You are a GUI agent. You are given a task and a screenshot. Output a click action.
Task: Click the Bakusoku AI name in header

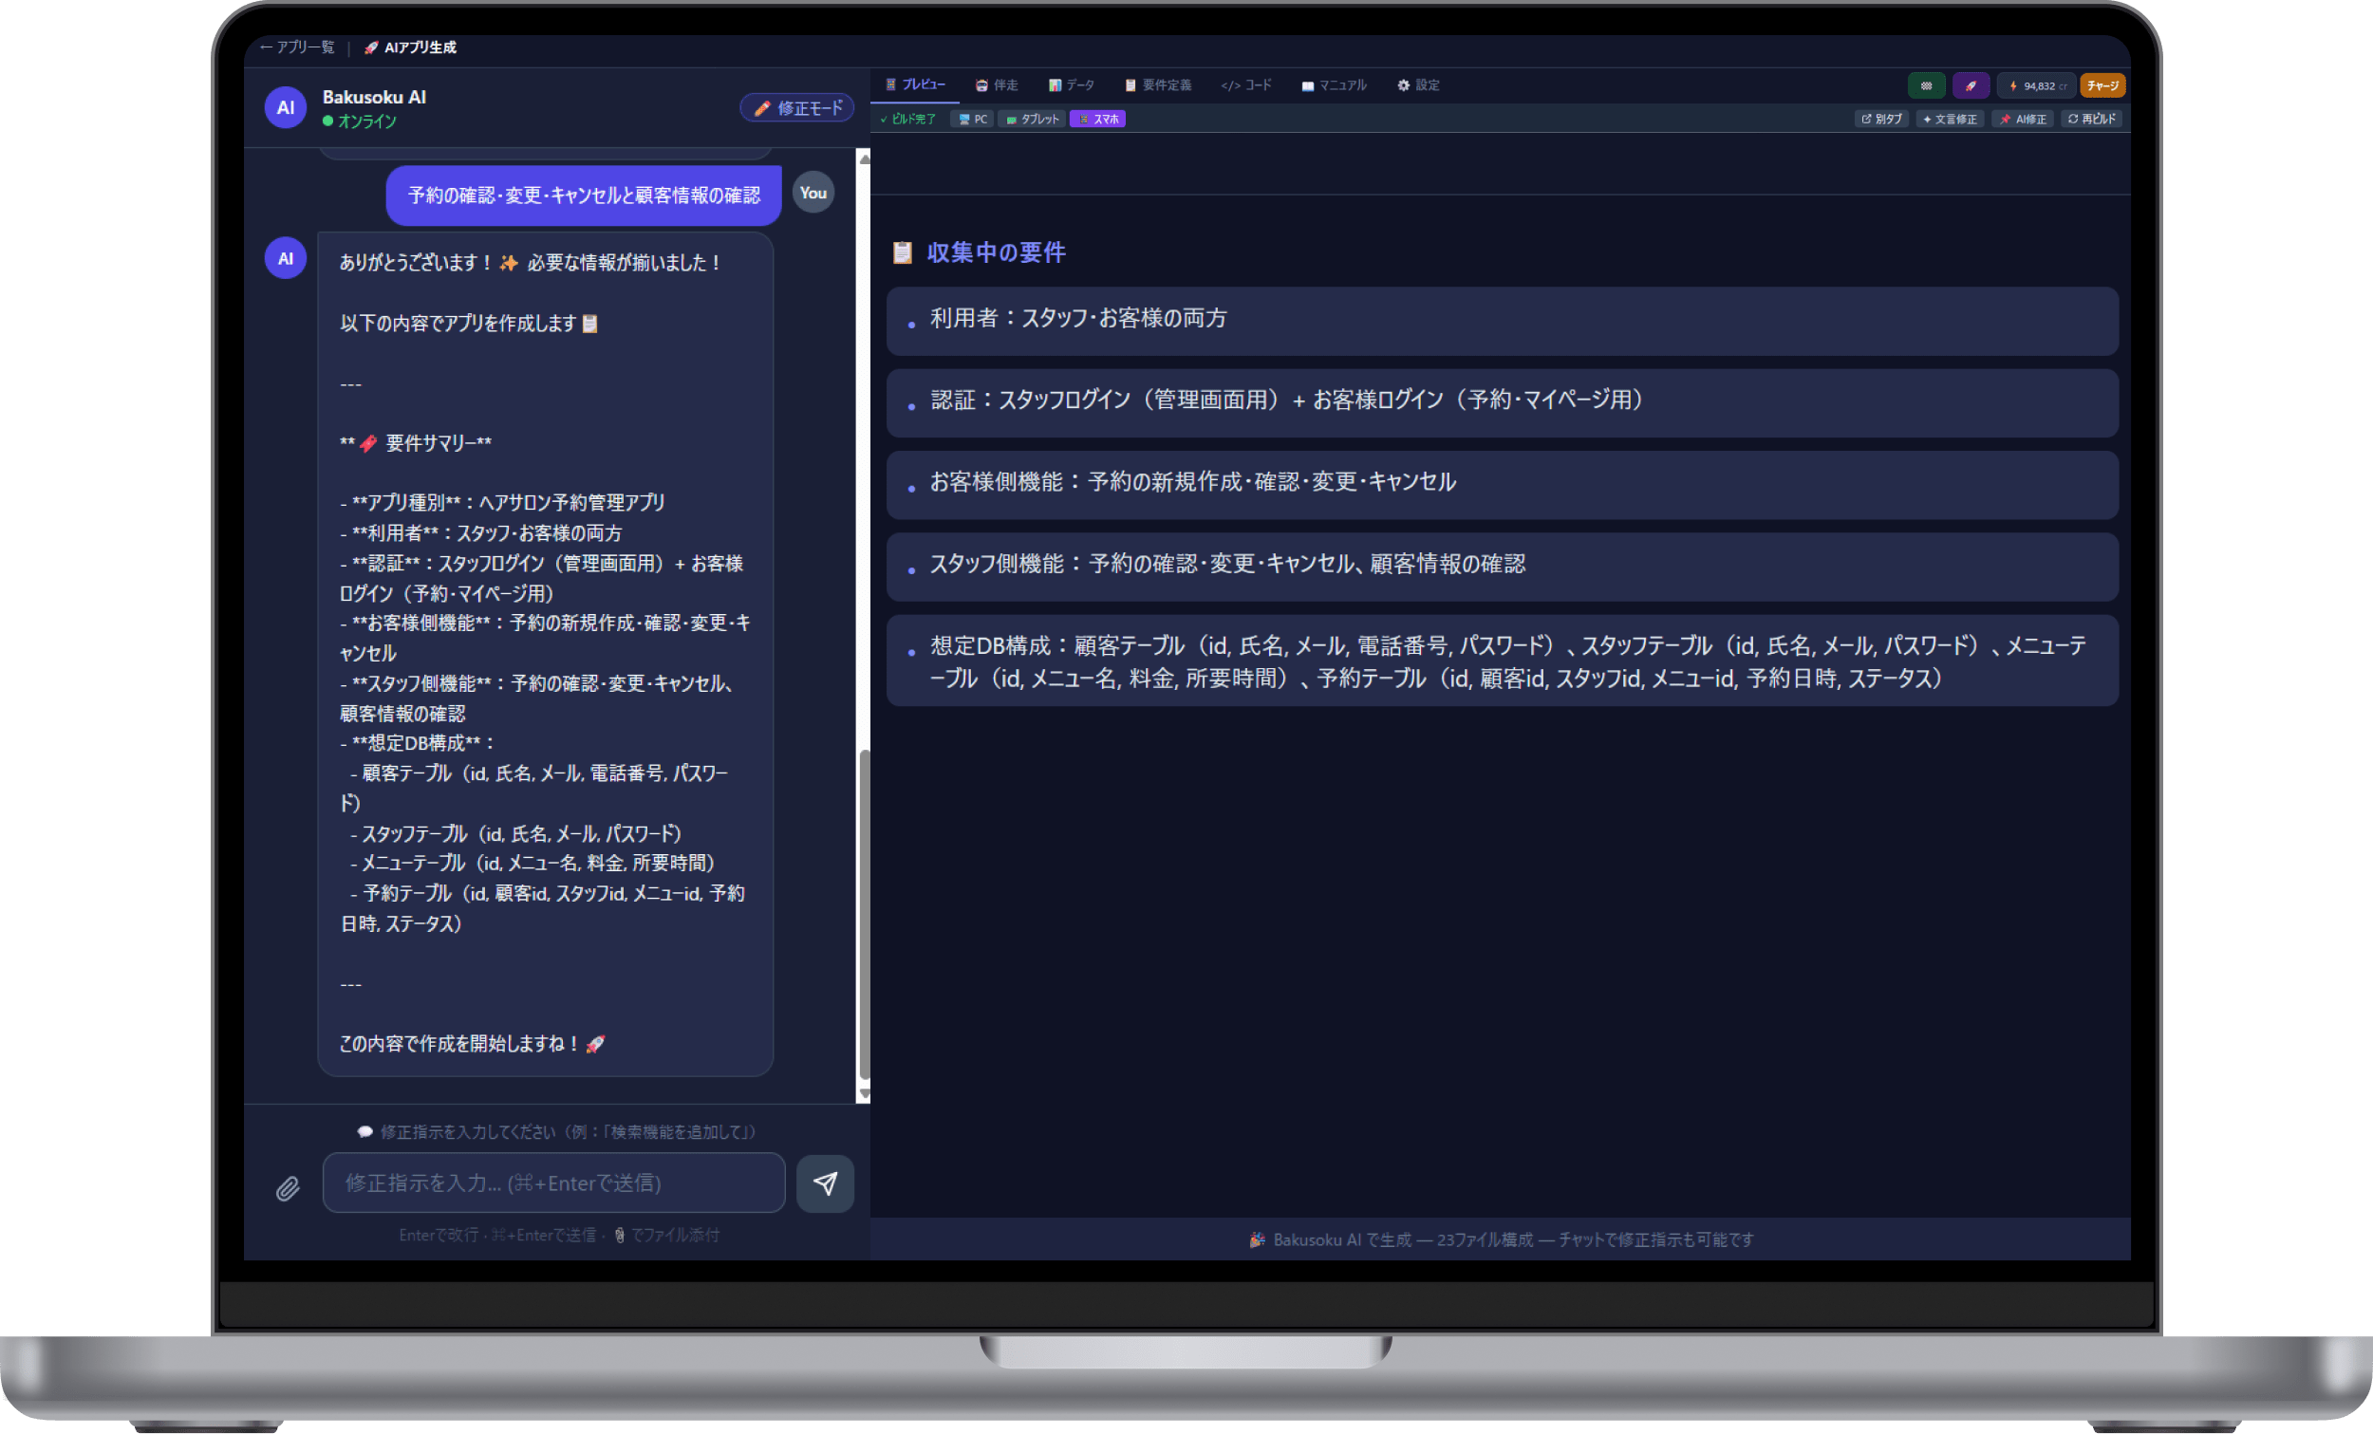tap(374, 97)
